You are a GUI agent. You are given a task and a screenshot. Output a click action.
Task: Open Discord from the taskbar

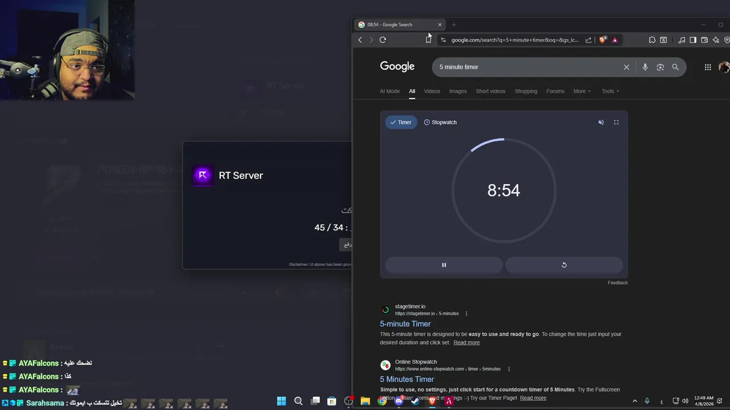(399, 401)
